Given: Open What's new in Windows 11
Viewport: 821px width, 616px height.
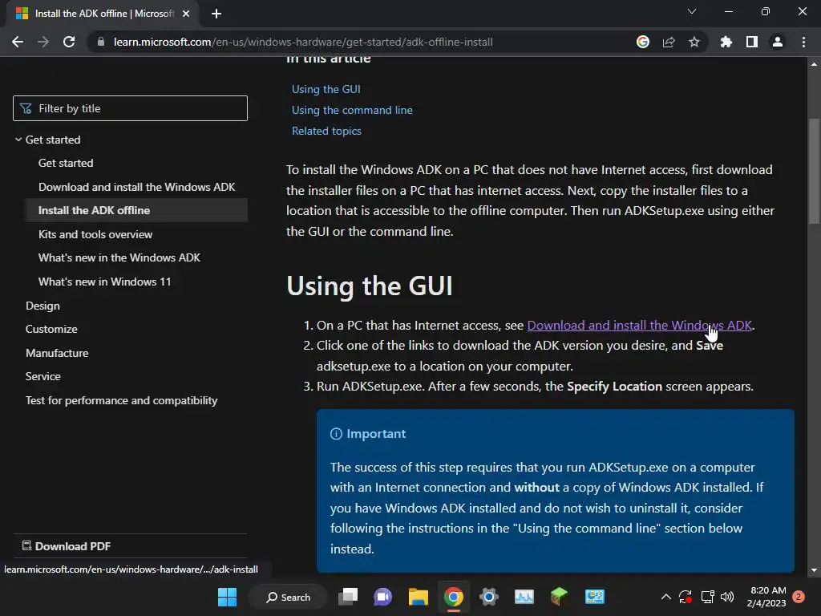Looking at the screenshot, I should tap(105, 282).
